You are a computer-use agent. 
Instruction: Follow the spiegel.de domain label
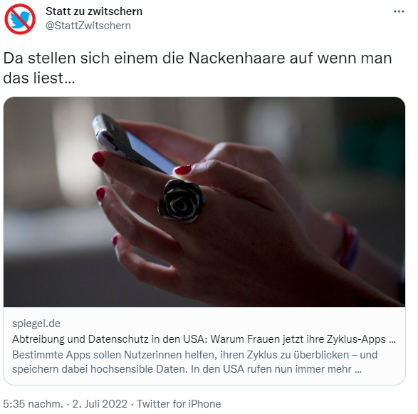click(36, 324)
